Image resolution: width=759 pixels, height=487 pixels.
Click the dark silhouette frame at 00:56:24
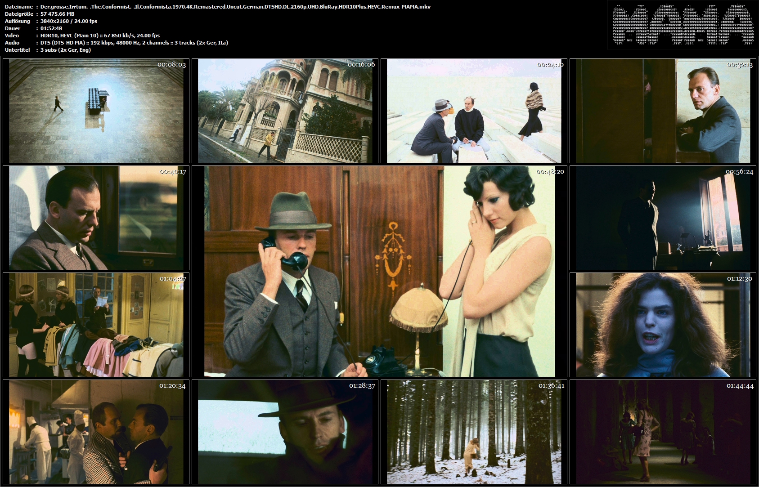pos(663,218)
